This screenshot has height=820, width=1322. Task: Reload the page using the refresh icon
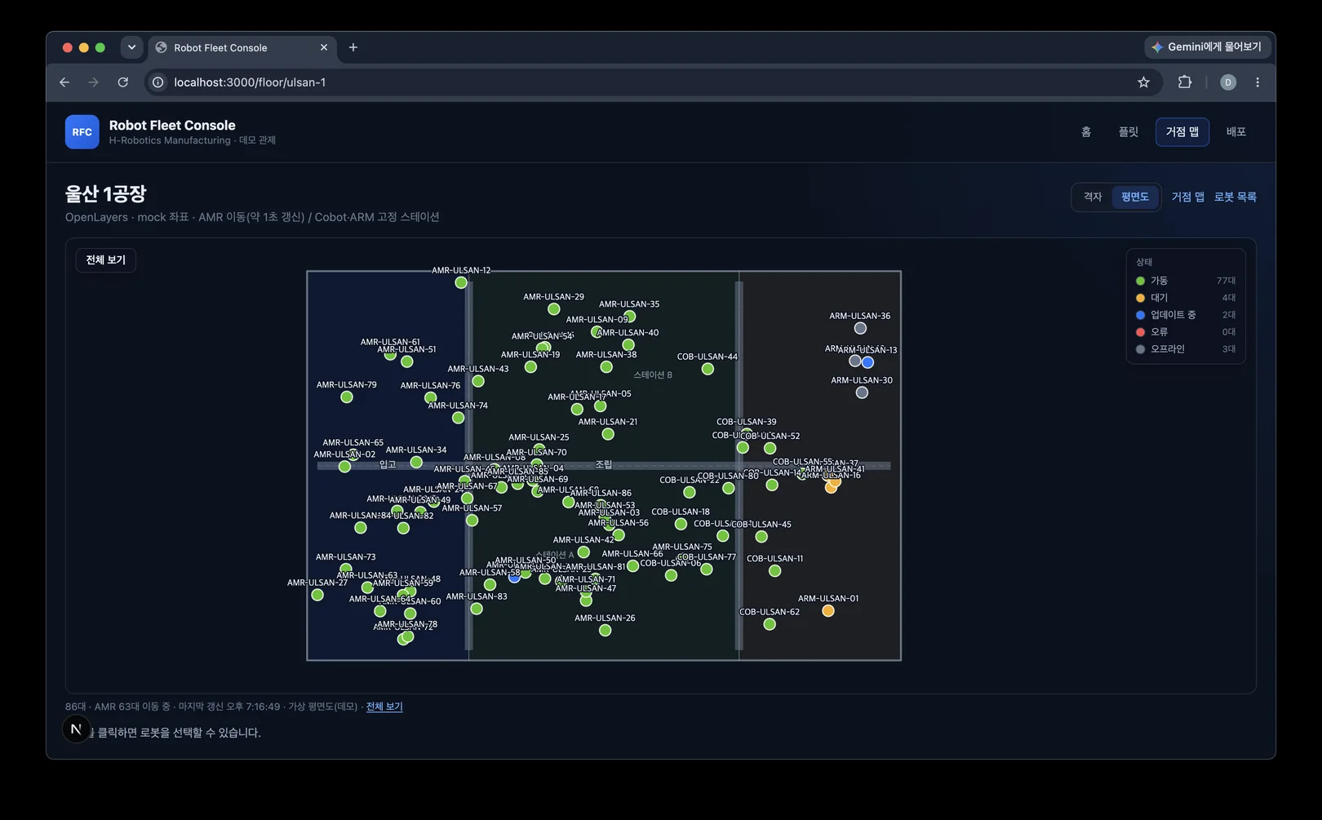tap(122, 82)
